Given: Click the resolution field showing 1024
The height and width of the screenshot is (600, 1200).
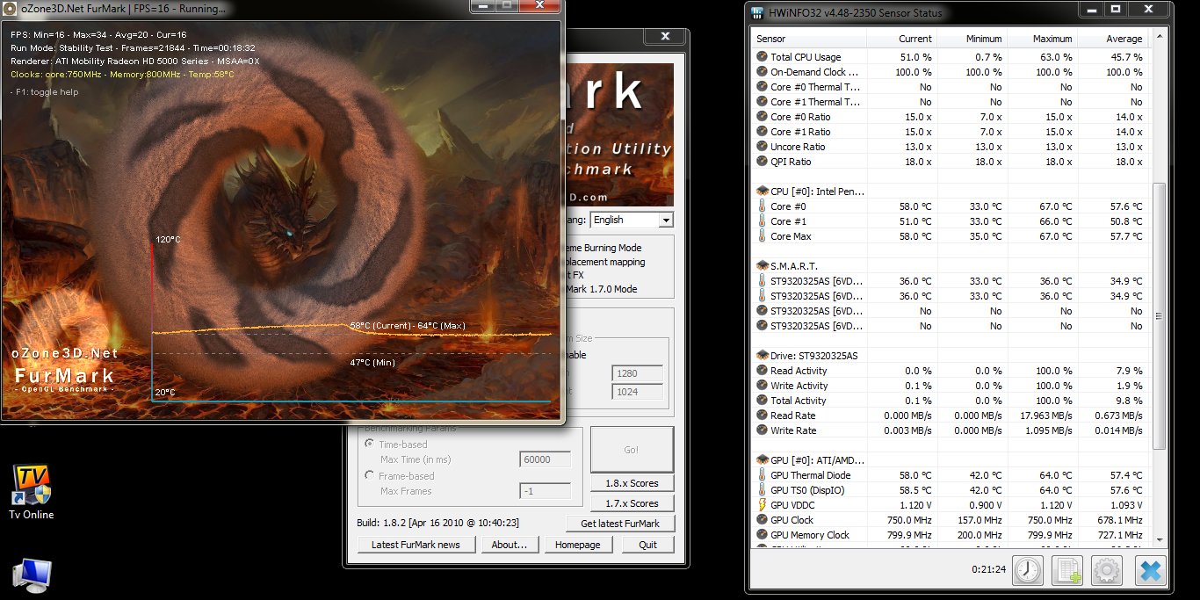Looking at the screenshot, I should (637, 392).
